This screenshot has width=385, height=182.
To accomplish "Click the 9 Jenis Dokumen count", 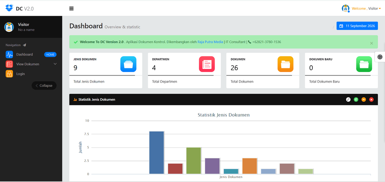I will (x=75, y=68).
